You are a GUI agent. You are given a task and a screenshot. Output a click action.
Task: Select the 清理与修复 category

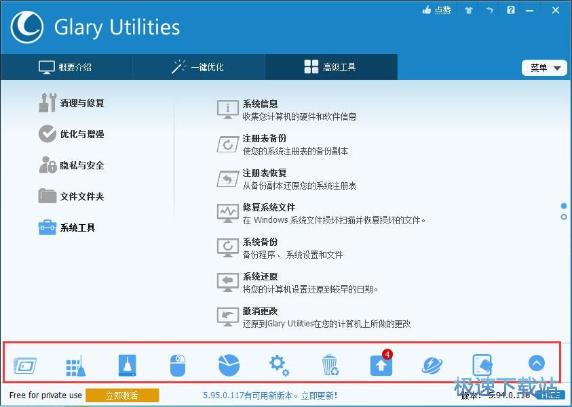click(71, 103)
